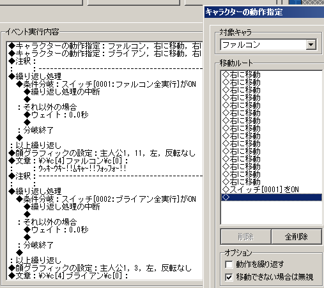Select 顔グラフィックの設定 主人公1, 11 command

click(x=102, y=153)
